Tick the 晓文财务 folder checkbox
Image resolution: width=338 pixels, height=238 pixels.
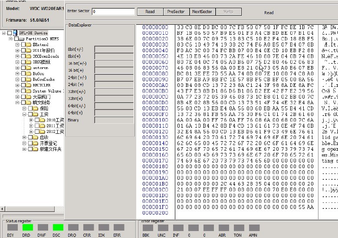click(x=23, y=102)
